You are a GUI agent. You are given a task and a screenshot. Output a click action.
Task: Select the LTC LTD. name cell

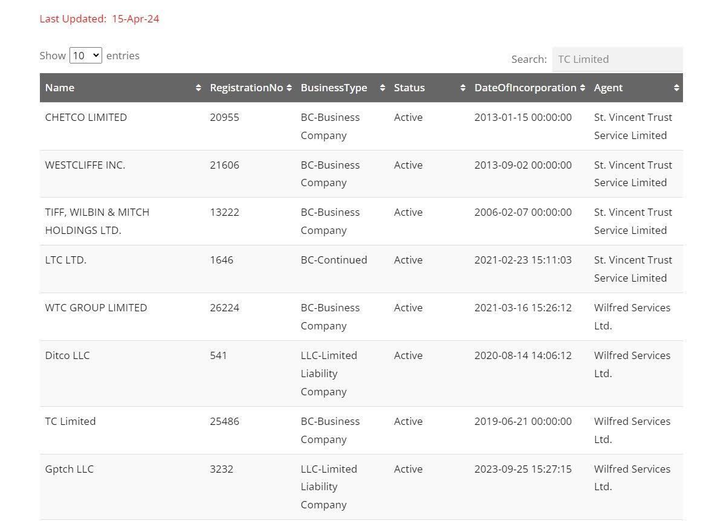(x=65, y=260)
